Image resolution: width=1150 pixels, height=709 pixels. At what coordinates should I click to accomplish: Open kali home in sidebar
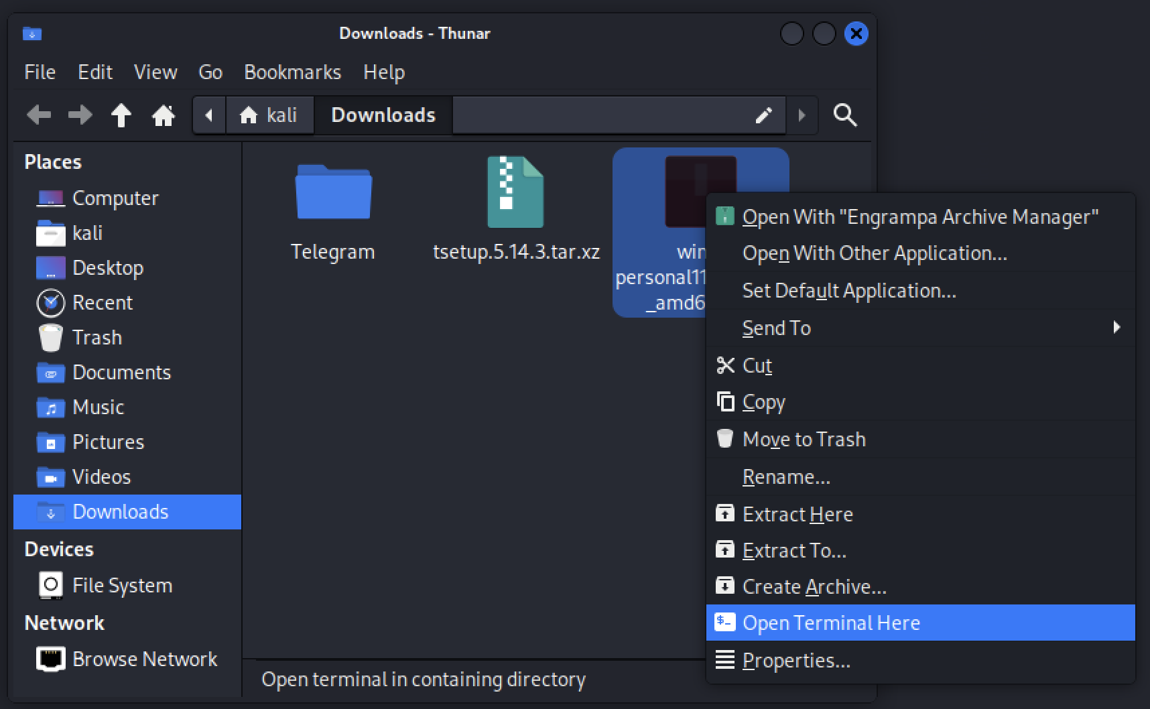click(x=127, y=233)
